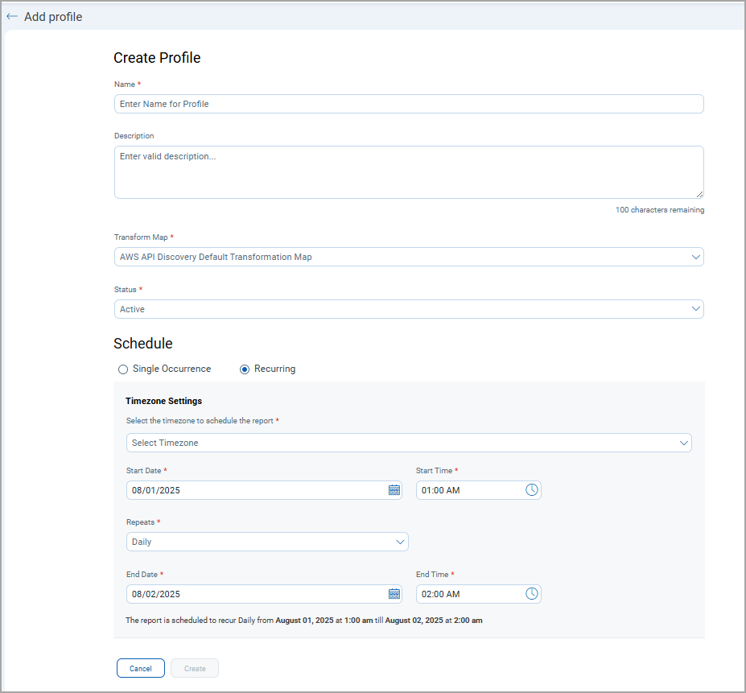Image resolution: width=746 pixels, height=693 pixels.
Task: Open the Select Timezone dropdown
Action: [x=408, y=442]
